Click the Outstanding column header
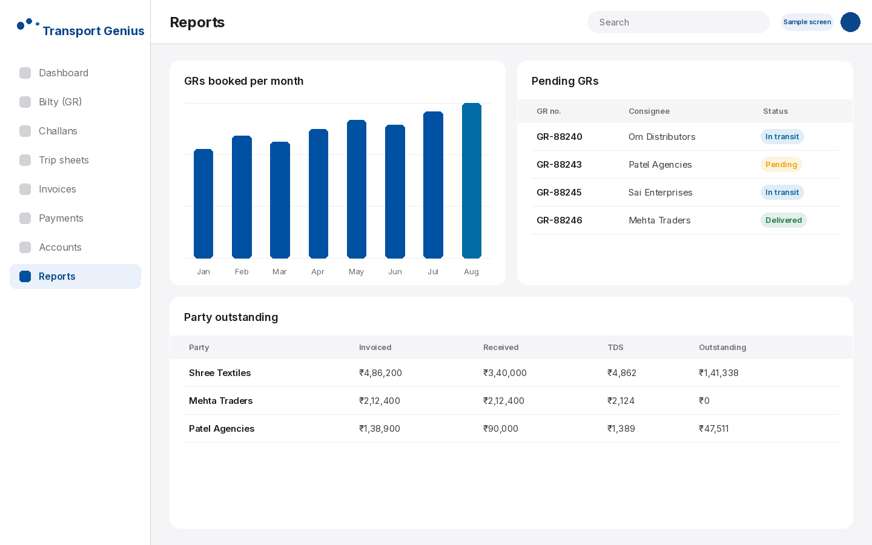Image resolution: width=872 pixels, height=545 pixels. (722, 348)
